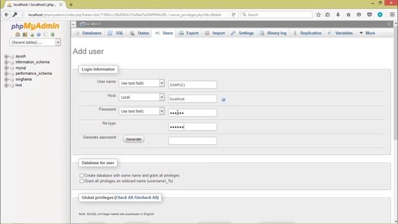Open User name Use text field dropdown

coord(142,83)
